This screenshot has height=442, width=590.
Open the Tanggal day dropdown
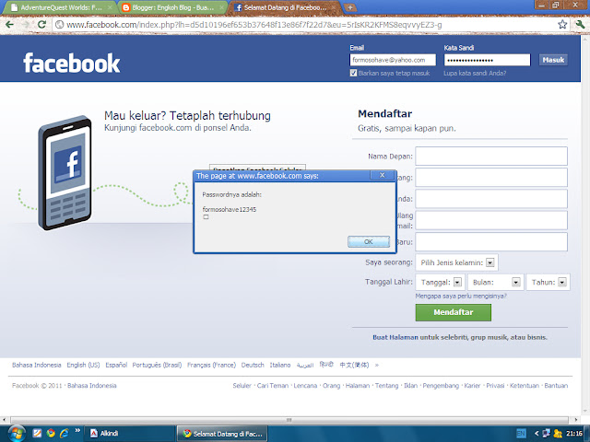coord(441,283)
